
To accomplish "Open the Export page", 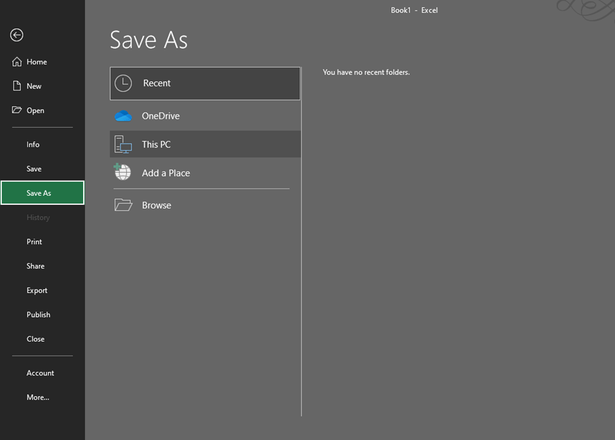I will click(37, 290).
